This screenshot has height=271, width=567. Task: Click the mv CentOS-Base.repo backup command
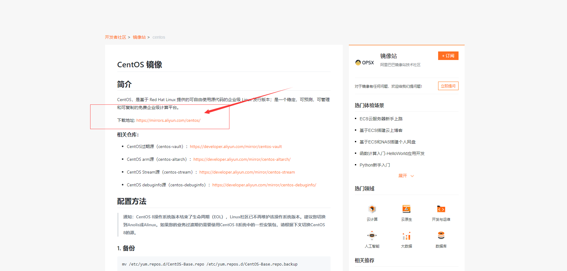[210, 264]
